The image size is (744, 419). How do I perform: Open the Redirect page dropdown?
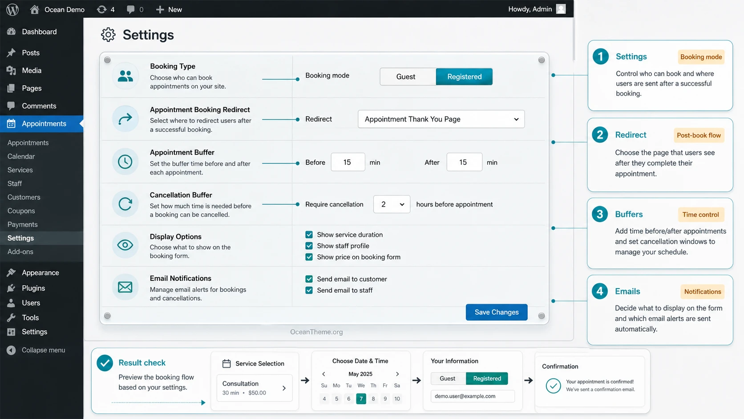441,119
